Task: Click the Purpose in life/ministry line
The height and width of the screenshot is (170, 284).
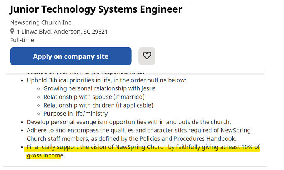Action: pyautogui.click(x=75, y=114)
